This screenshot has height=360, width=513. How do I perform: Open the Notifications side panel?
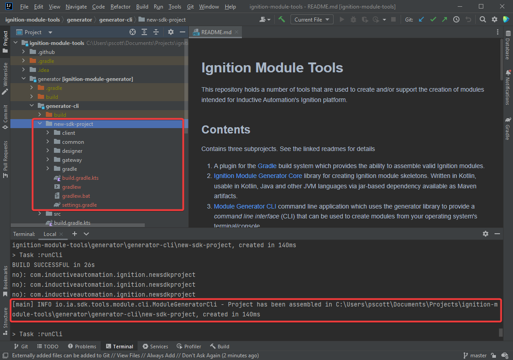tap(508, 87)
